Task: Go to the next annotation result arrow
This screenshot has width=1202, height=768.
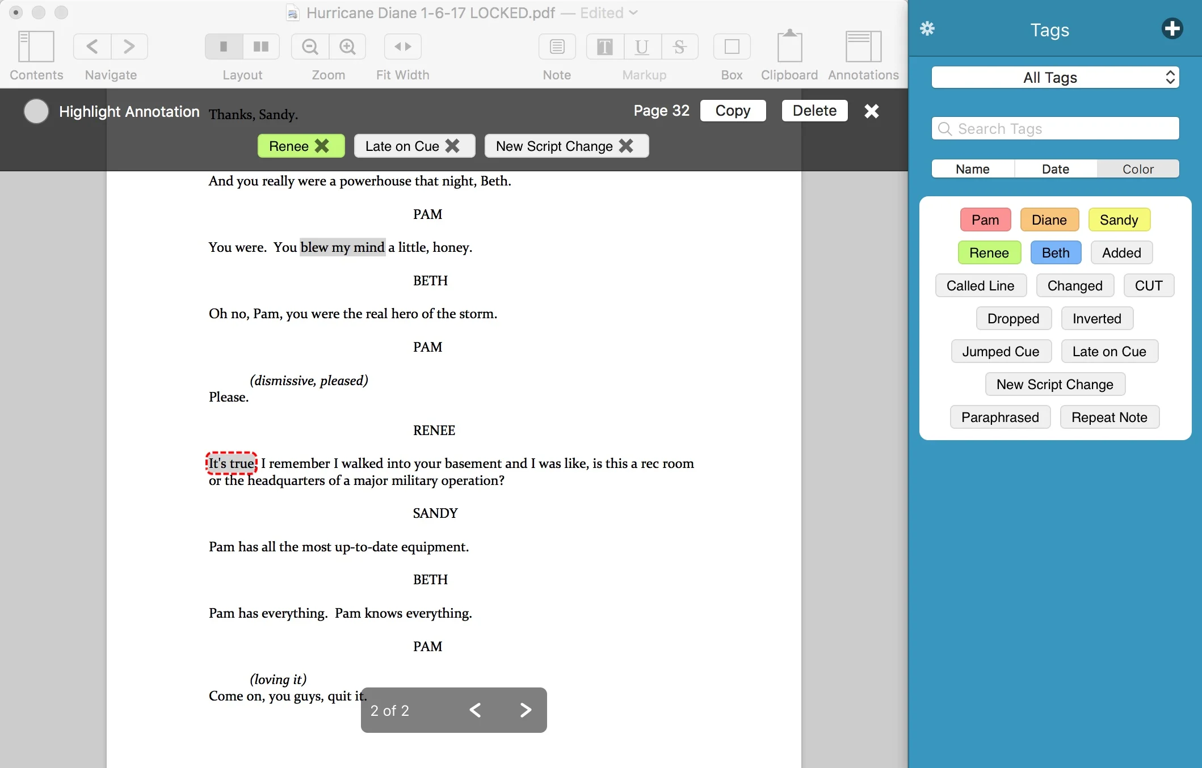Action: pyautogui.click(x=526, y=710)
